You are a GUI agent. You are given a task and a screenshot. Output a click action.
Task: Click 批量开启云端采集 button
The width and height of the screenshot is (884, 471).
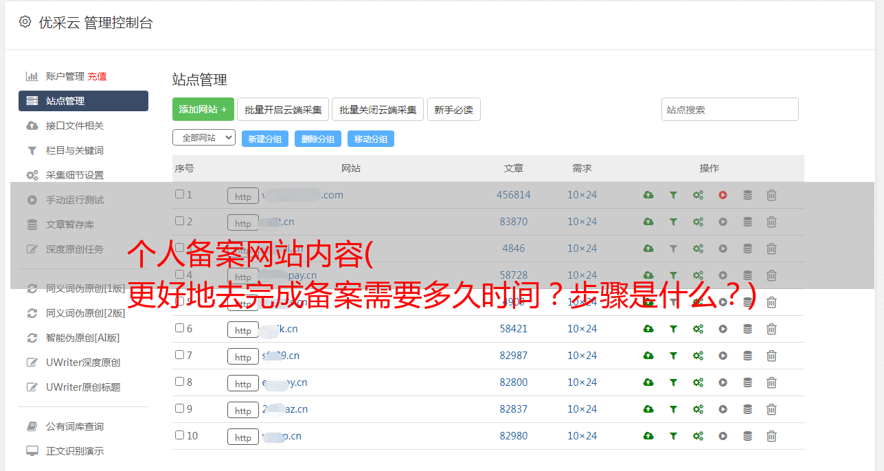pos(283,109)
